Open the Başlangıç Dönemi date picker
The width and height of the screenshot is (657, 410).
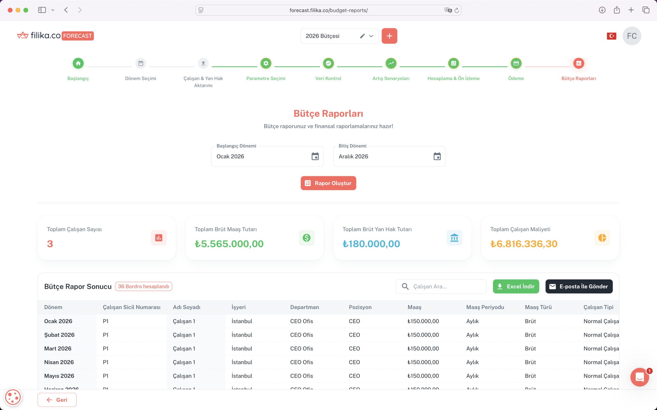315,157
